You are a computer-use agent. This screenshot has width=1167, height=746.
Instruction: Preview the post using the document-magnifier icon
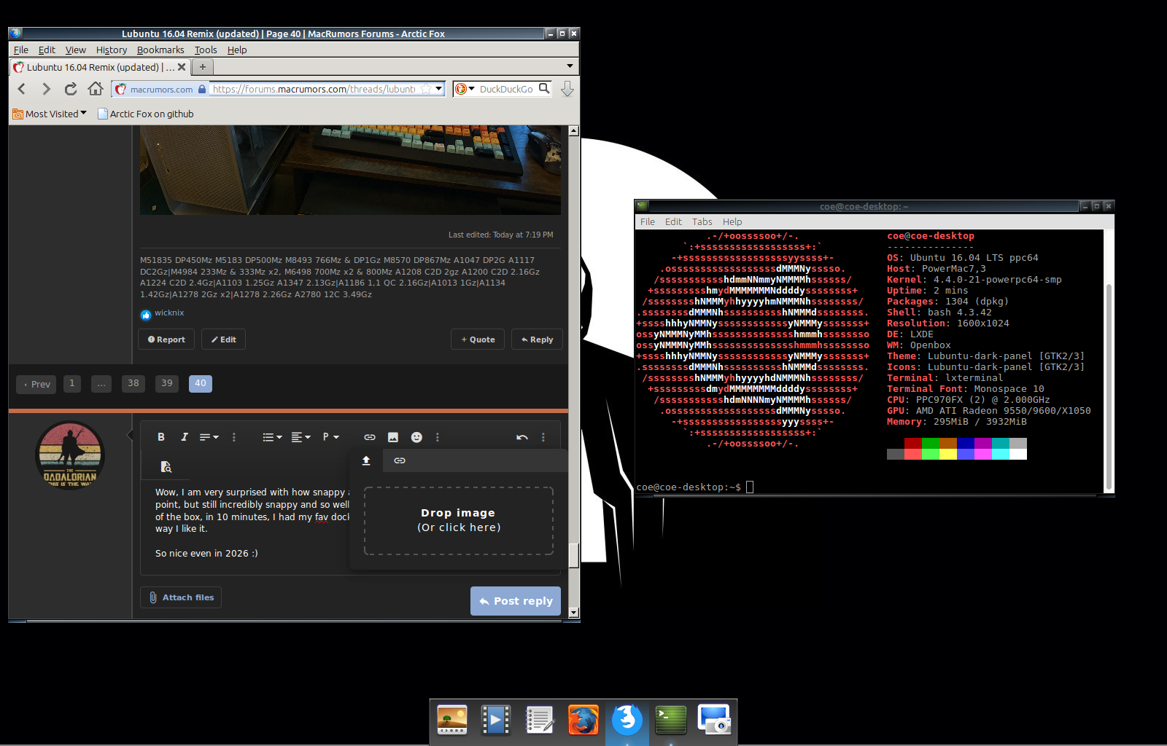coord(166,466)
